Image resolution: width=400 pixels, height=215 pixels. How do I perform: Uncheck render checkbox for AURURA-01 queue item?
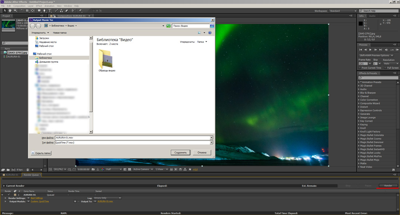point(9,195)
